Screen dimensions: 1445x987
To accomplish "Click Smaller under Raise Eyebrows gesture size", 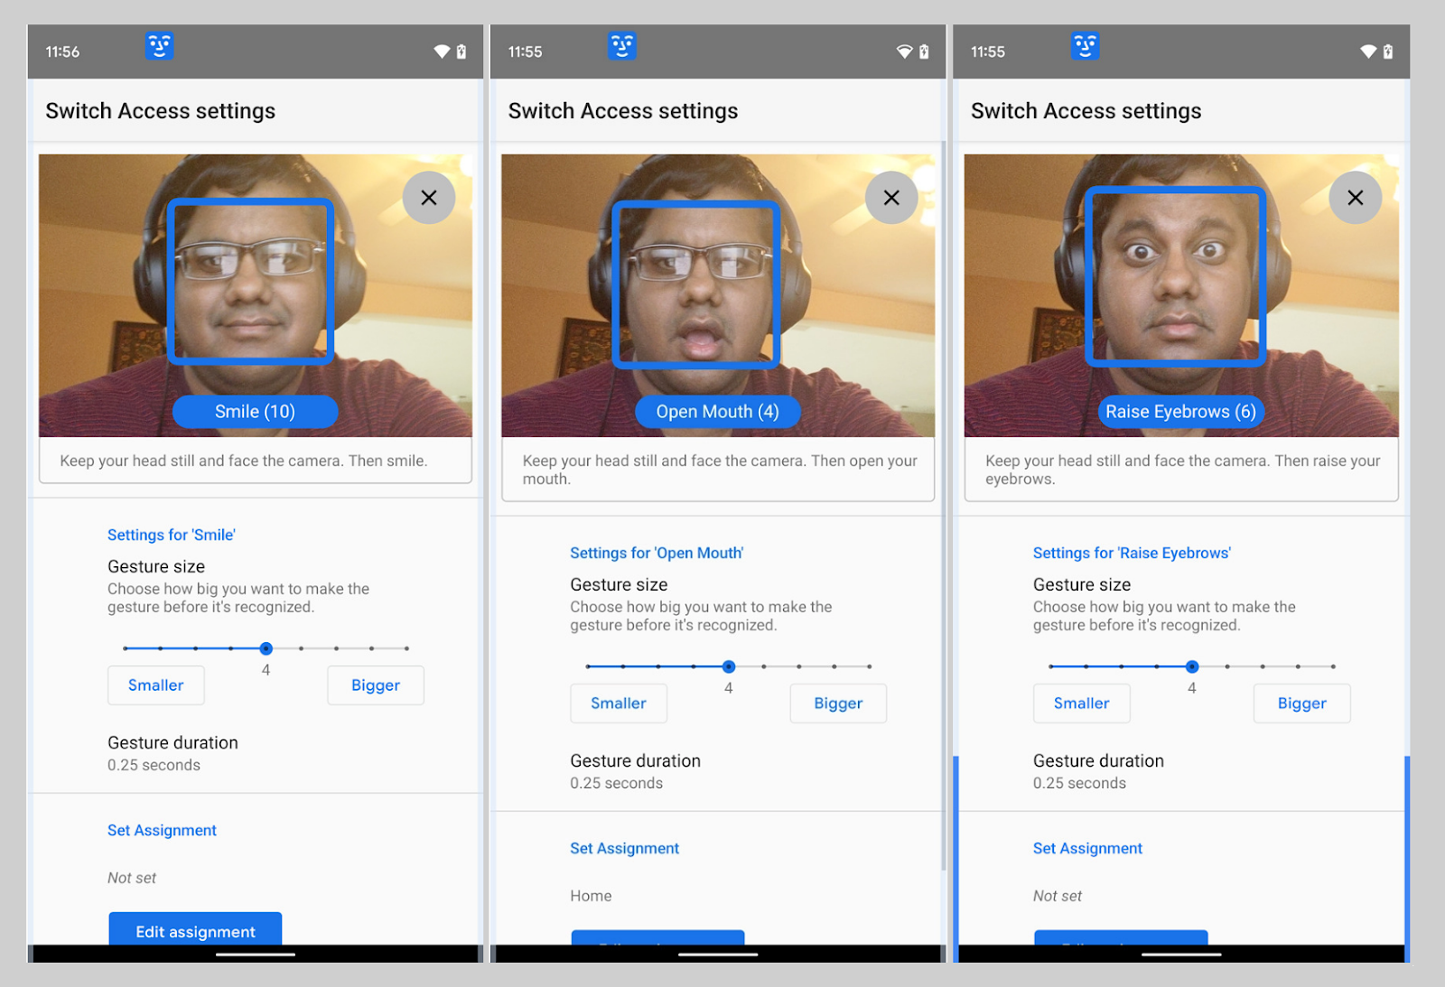I will pos(1081,703).
